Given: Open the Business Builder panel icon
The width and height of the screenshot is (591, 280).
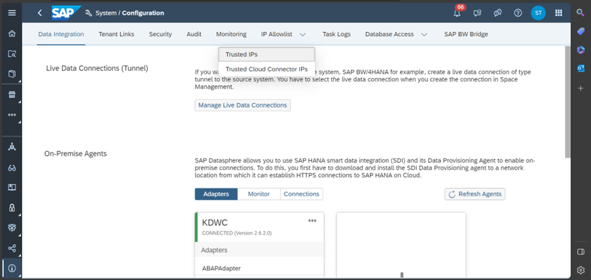Looking at the screenshot, I should click(x=12, y=187).
